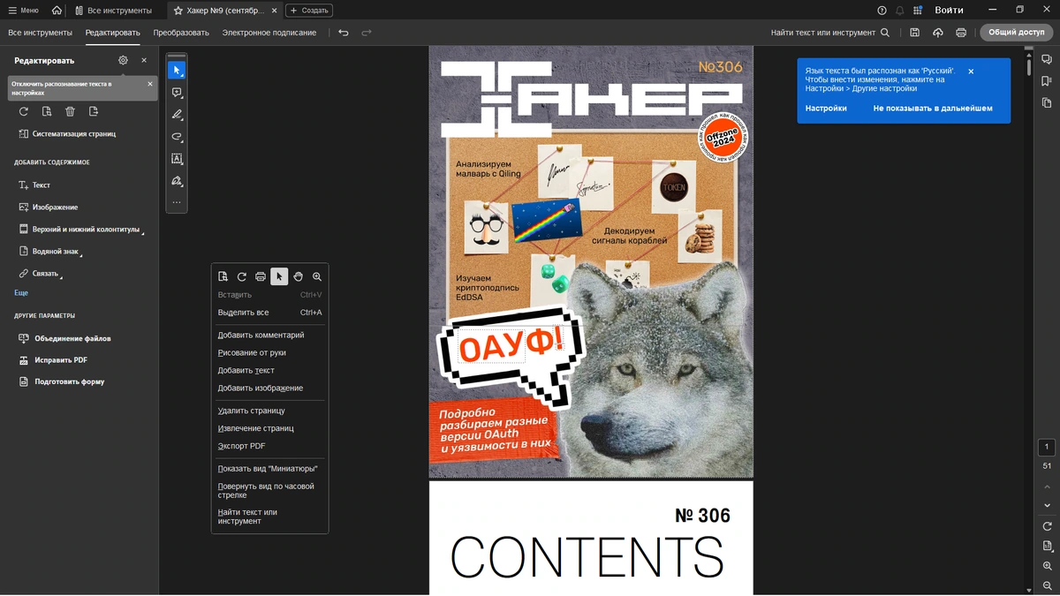Click the extract page icon in the Edit panel
Screen dimensions: 1060x596
click(94, 112)
